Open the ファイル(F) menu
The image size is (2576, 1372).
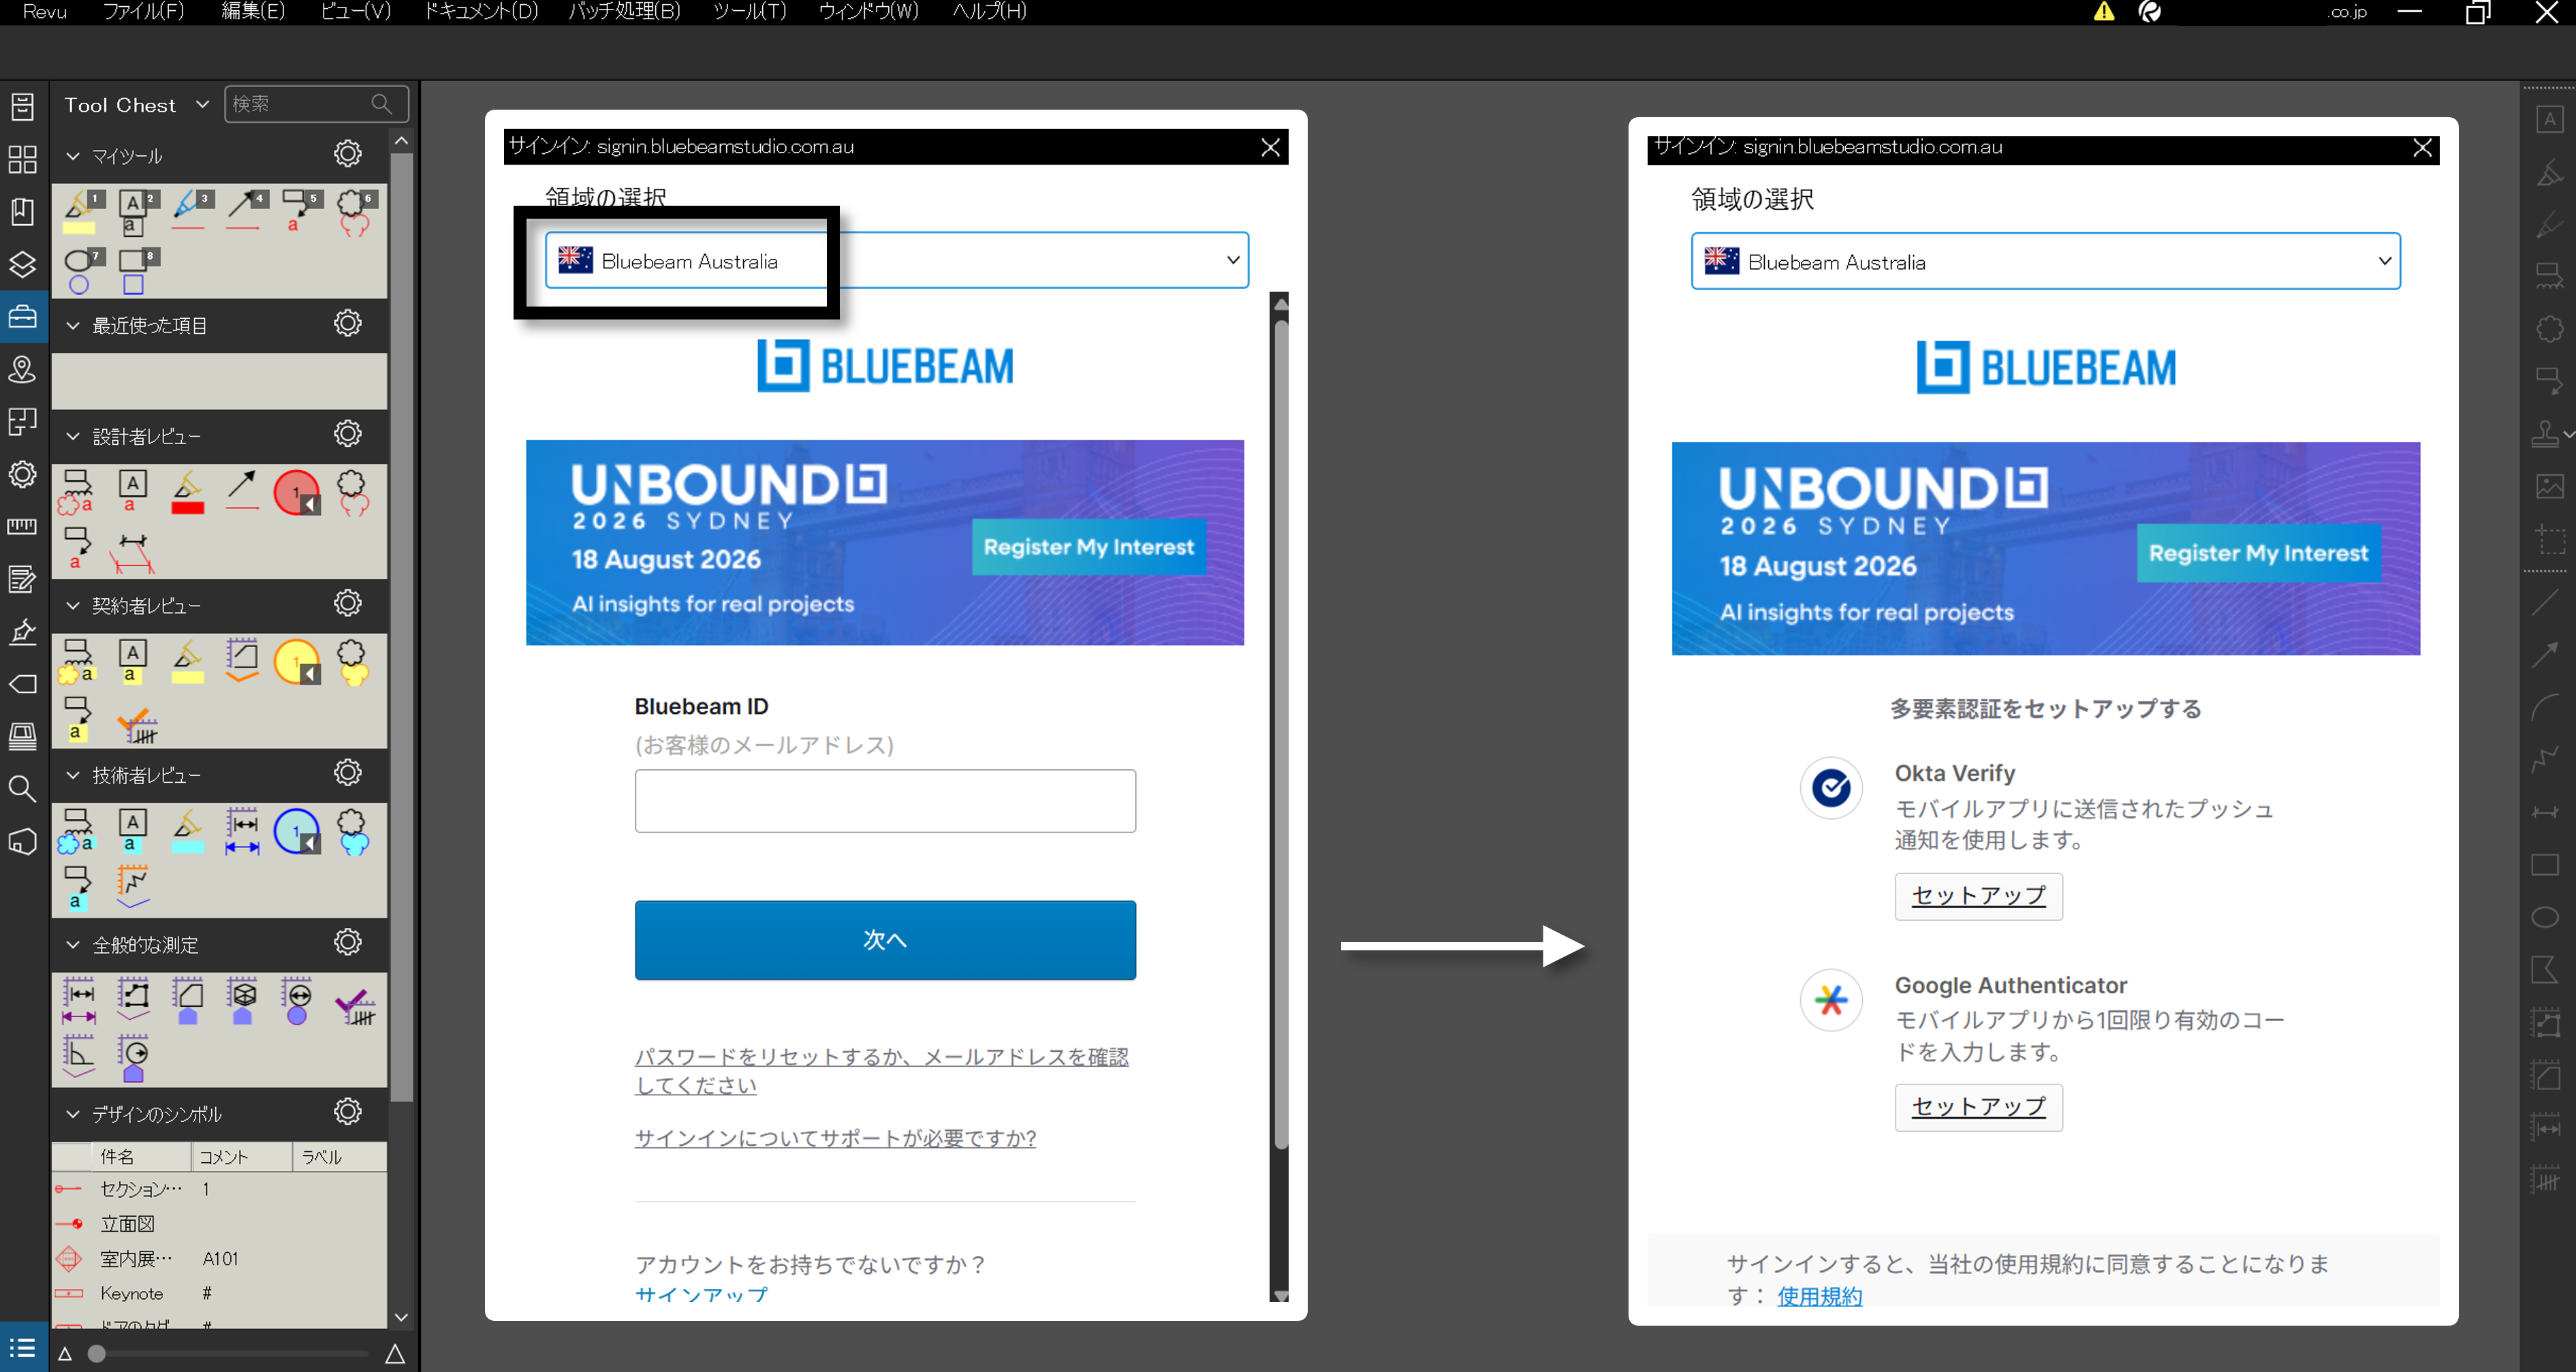(144, 12)
